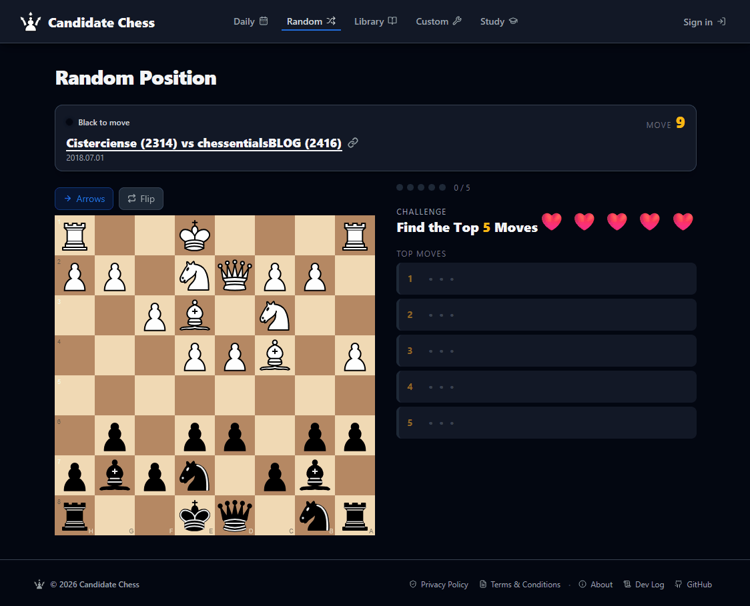The height and width of the screenshot is (606, 750).
Task: Select the white bishop on e3
Action: 195,315
